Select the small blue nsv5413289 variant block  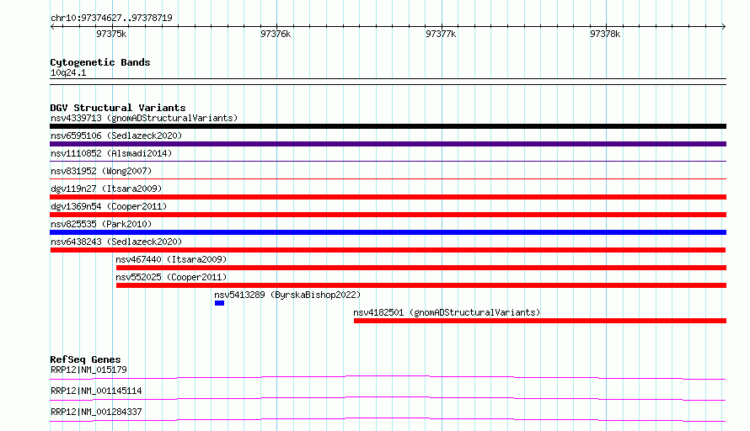click(220, 303)
